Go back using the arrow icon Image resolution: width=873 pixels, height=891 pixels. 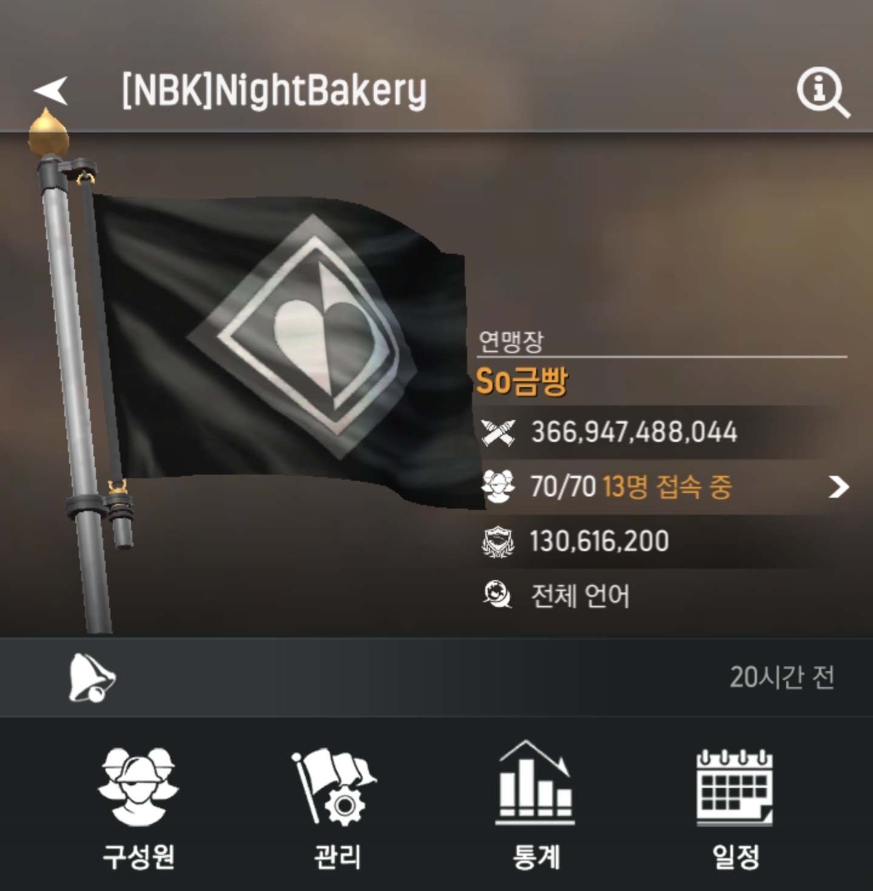[51, 90]
